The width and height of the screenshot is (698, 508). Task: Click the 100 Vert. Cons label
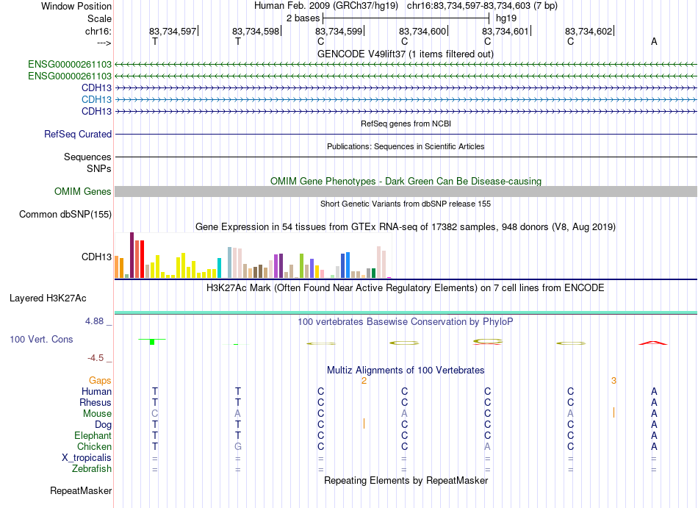point(41,339)
